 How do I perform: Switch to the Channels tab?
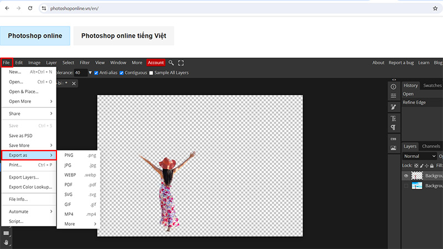(431, 146)
